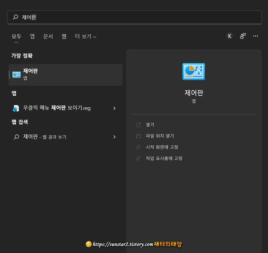Switch to the 앱 filter tab
268x253 pixels.
[32, 37]
